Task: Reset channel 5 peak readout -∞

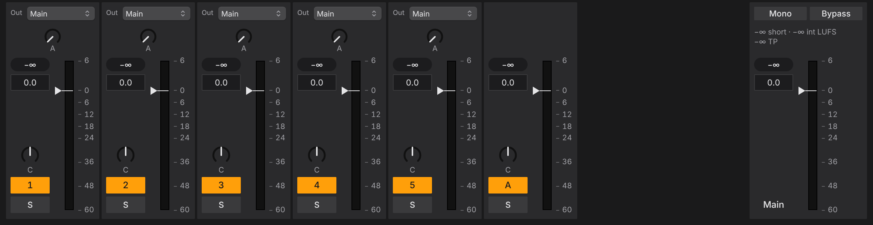Action: point(412,64)
